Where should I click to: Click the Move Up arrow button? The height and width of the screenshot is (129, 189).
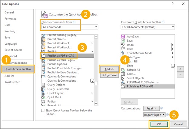click(180, 69)
